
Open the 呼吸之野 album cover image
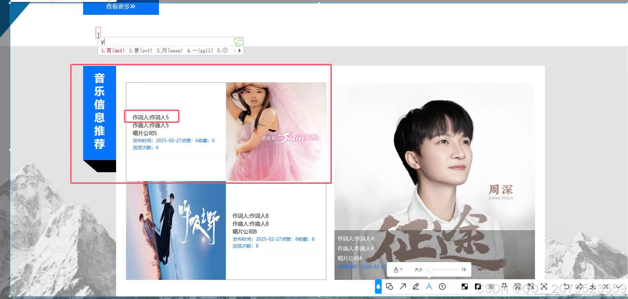(176, 231)
